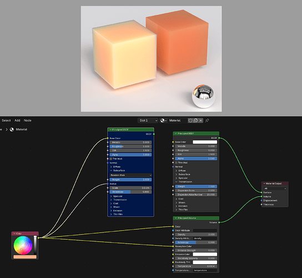
Task: Click the Displacement socket on Material Output
Action: tap(261, 201)
